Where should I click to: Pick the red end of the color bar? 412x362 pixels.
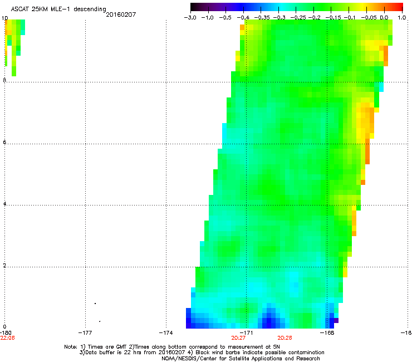click(399, 7)
